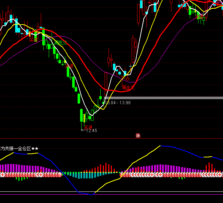The height and width of the screenshot is (203, 223).
Task: Click the lowest green candlestick above 12.45
Action: tap(82, 115)
